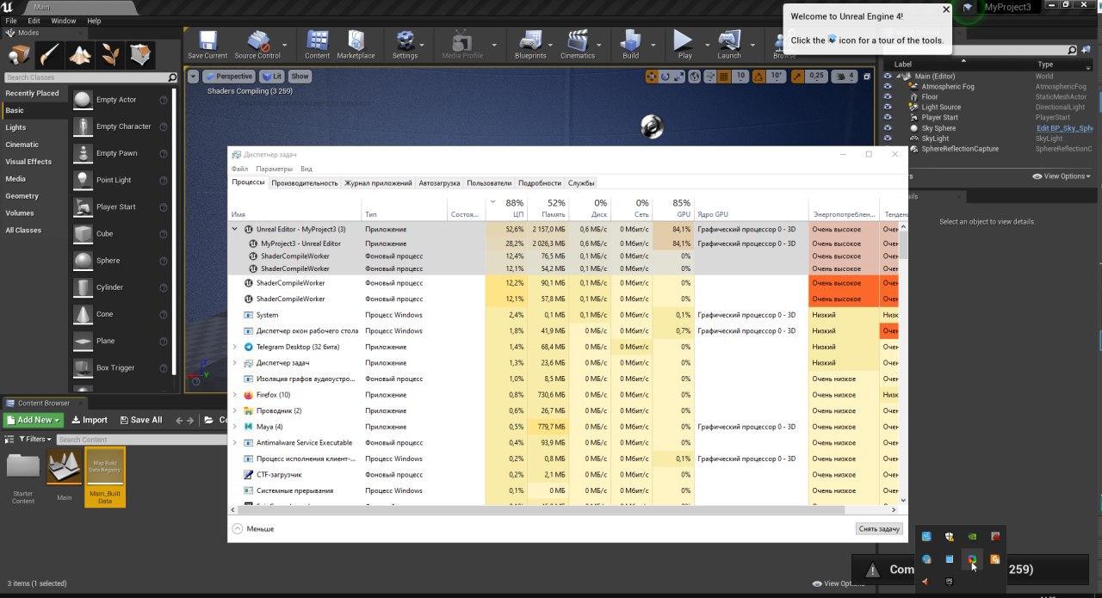Open the viewport options dropdown arrow

tap(193, 77)
